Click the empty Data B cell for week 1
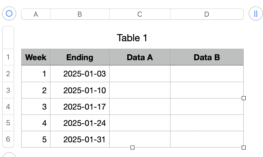Screen dimensions: 263x157 click(206, 74)
